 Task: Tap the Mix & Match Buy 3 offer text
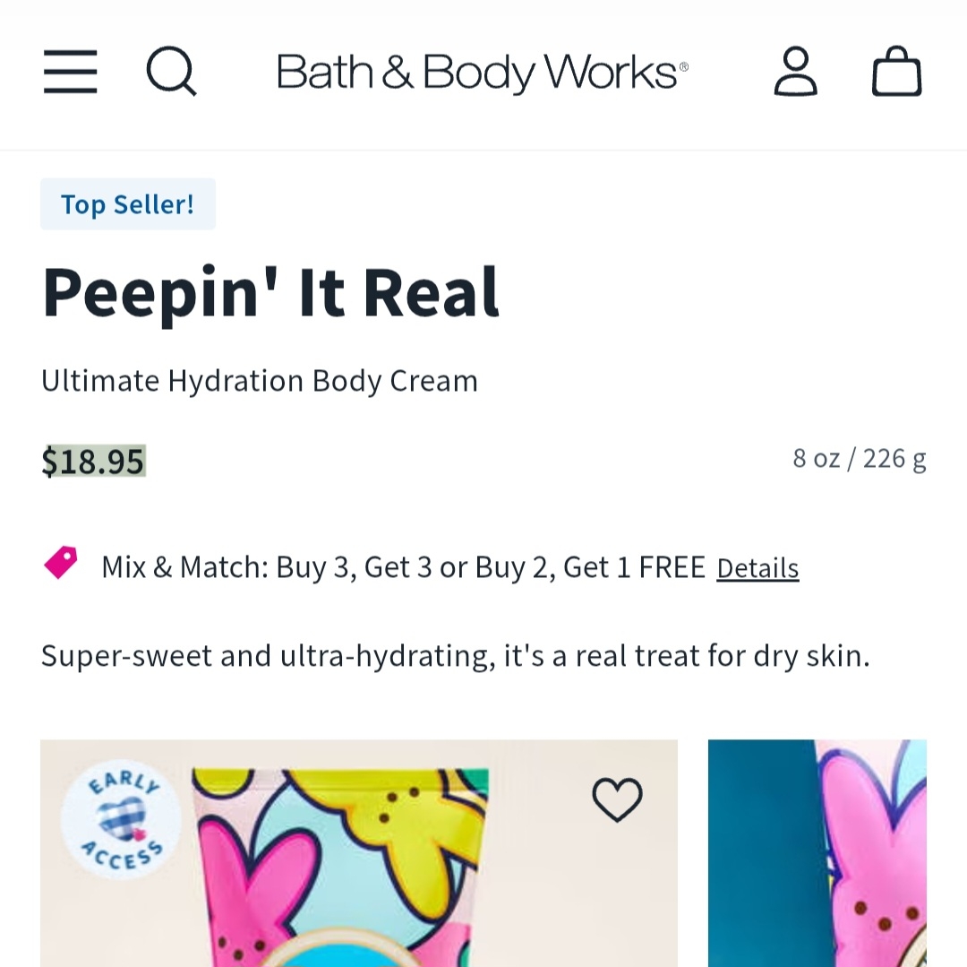point(403,567)
